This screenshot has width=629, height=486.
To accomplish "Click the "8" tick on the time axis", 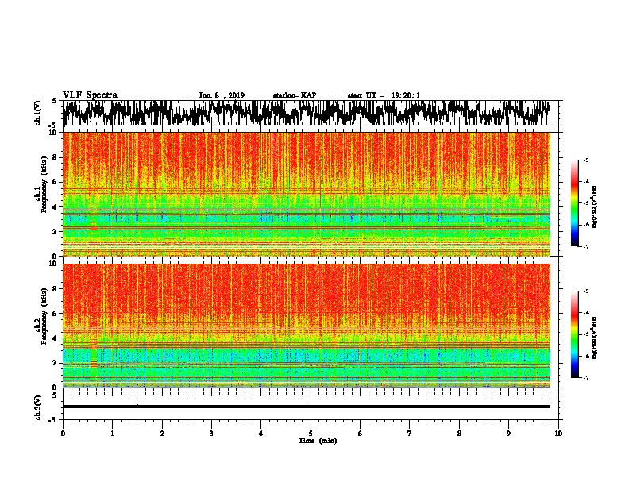I will click(459, 434).
